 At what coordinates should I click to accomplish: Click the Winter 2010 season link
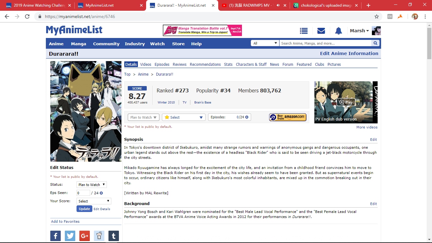166,103
